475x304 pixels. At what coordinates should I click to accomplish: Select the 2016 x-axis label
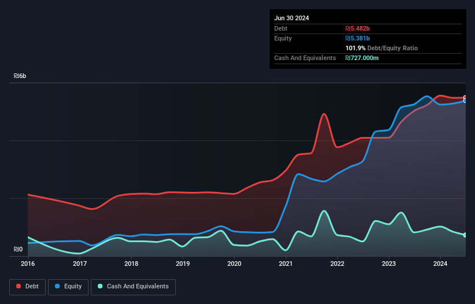point(28,264)
